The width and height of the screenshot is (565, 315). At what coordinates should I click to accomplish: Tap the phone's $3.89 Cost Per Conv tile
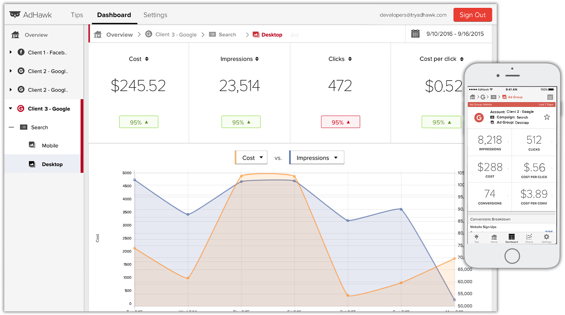coord(534,196)
